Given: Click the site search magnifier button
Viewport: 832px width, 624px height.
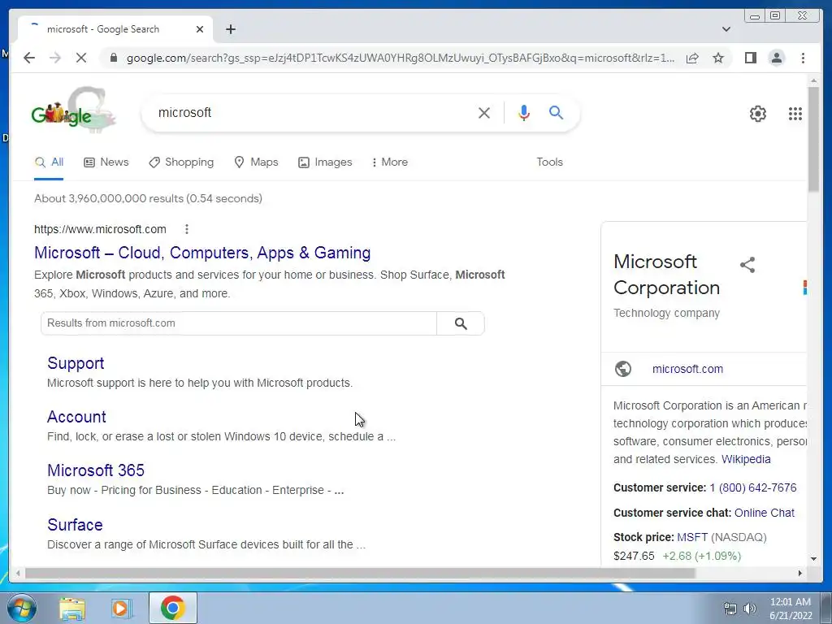Looking at the screenshot, I should click(461, 323).
